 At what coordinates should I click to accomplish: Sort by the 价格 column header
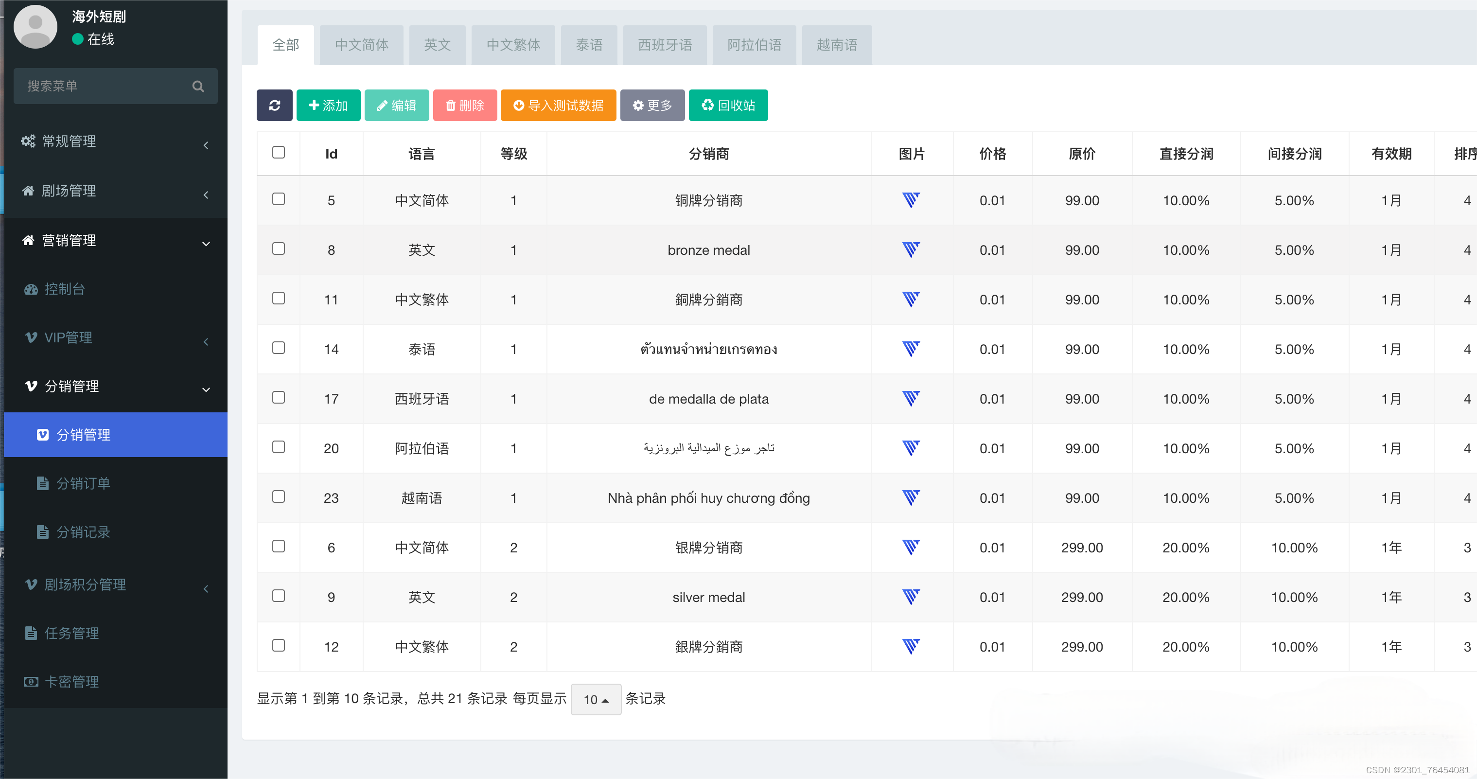coord(992,154)
